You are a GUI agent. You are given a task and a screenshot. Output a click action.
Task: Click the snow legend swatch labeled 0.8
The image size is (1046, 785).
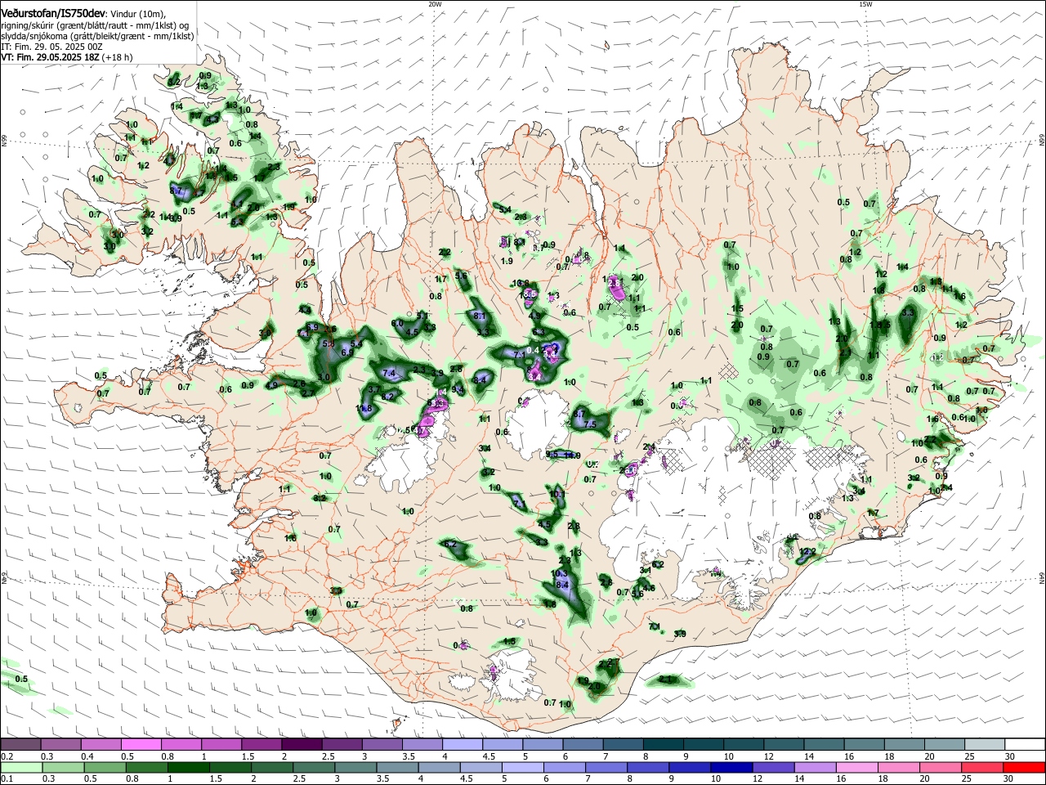181,745
